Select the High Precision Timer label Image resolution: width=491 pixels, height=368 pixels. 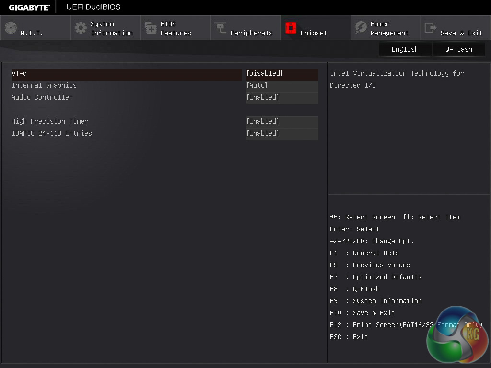coord(50,121)
